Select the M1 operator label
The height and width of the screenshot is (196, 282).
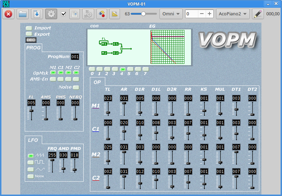[96, 106]
